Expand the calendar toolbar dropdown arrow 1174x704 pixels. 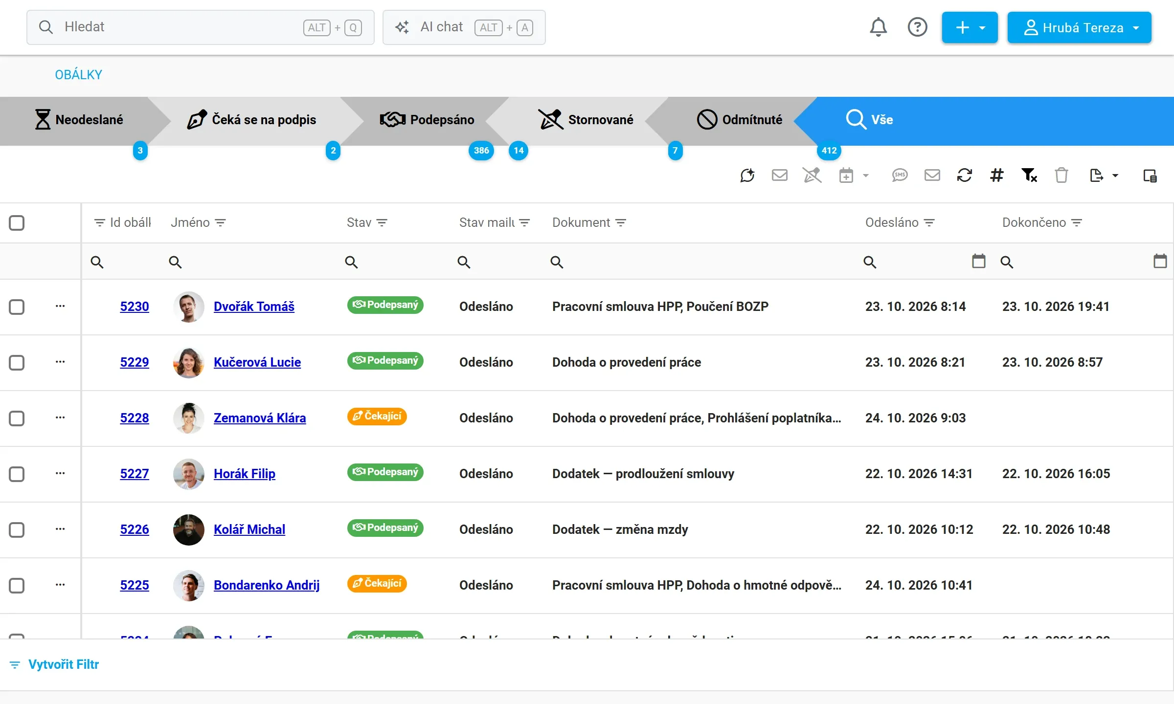(x=865, y=176)
